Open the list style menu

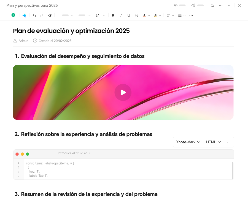click(182, 16)
